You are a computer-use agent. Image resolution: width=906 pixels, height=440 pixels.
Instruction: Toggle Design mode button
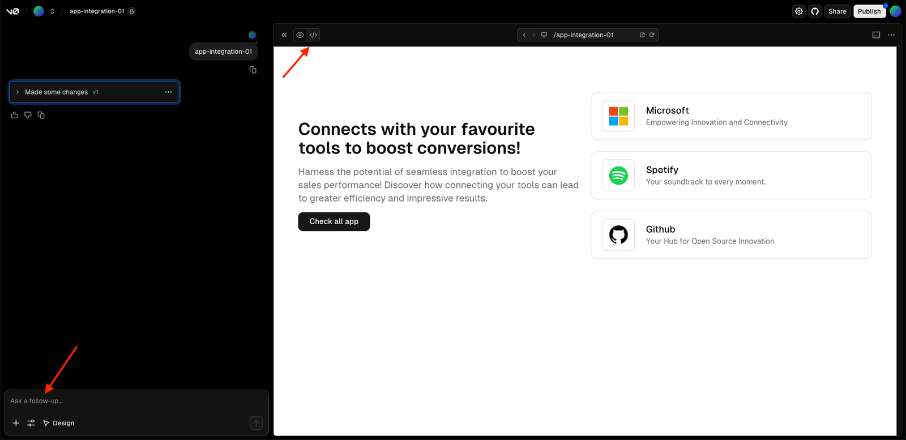point(59,423)
